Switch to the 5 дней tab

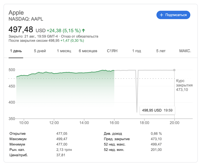(40, 51)
